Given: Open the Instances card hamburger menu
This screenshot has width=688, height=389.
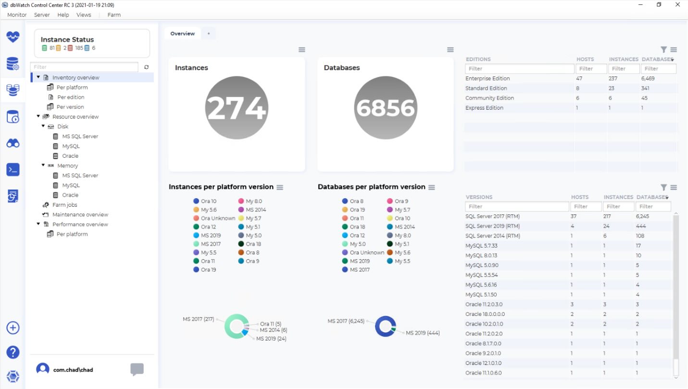Looking at the screenshot, I should pos(302,50).
